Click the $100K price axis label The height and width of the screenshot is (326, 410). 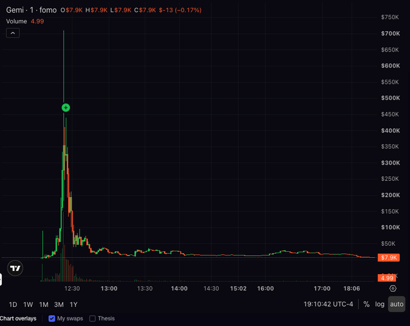pyautogui.click(x=390, y=227)
